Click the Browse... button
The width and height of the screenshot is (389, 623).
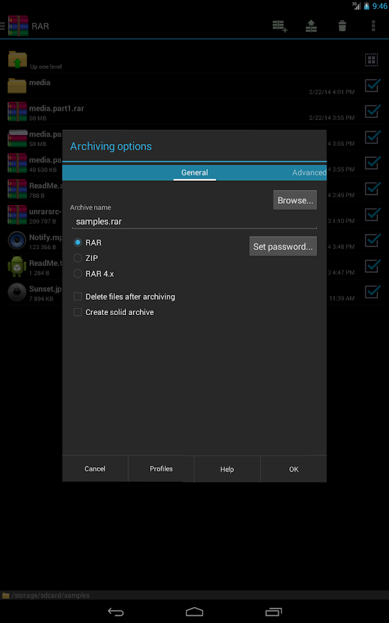point(295,200)
